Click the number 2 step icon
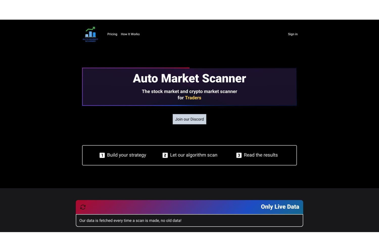Screen dimensions: 379x252 [x=165, y=155]
